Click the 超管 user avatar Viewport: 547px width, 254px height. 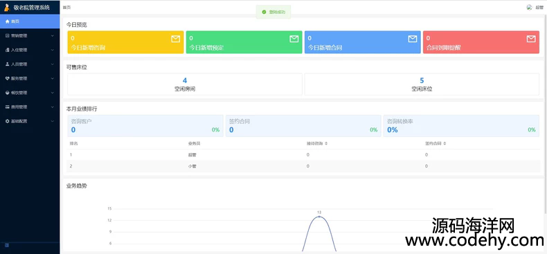coord(529,8)
